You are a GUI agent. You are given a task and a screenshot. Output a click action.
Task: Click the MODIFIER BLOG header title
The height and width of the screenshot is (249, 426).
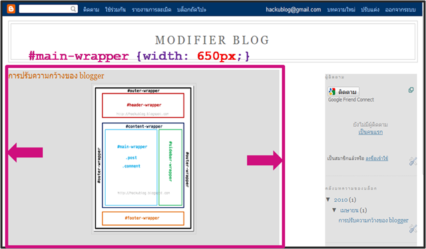(x=212, y=41)
